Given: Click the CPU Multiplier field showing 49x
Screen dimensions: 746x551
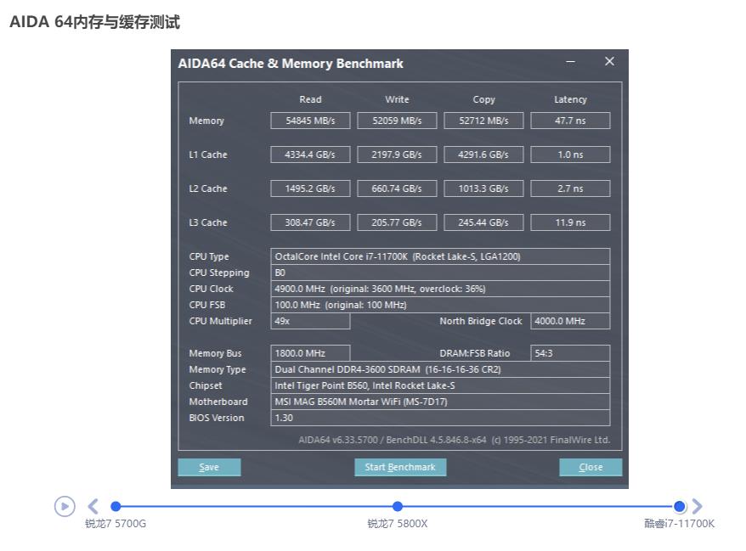Looking at the screenshot, I should 310,321.
